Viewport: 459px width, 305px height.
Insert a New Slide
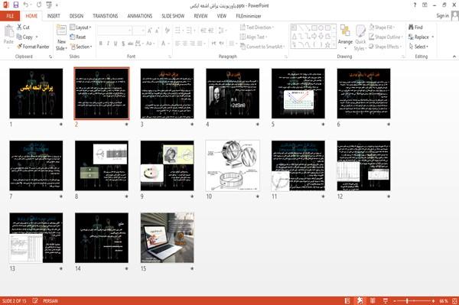click(x=61, y=38)
